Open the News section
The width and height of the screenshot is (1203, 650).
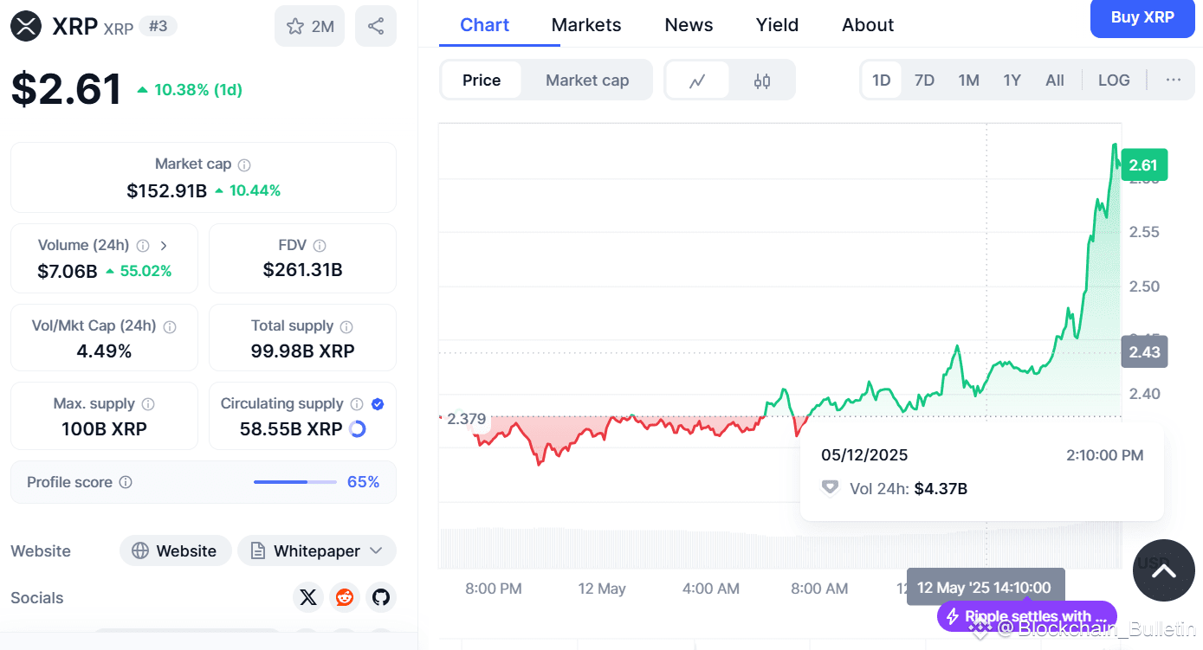click(689, 24)
